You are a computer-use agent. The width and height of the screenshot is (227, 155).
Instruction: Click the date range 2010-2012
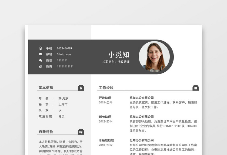click(x=106, y=145)
